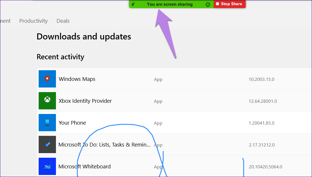Click the "You are screen sharing" status text

click(170, 4)
